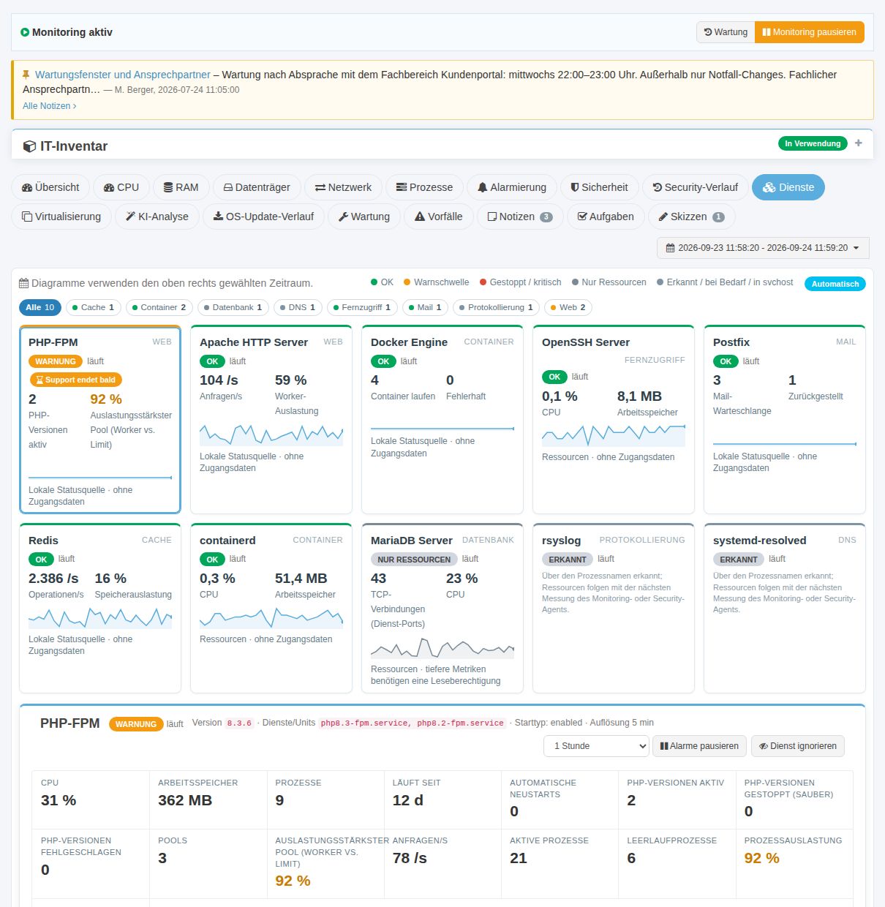Screen dimensions: 885x907
Task: Click the Apache HTTP Server sparkline chart
Action: (x=271, y=434)
